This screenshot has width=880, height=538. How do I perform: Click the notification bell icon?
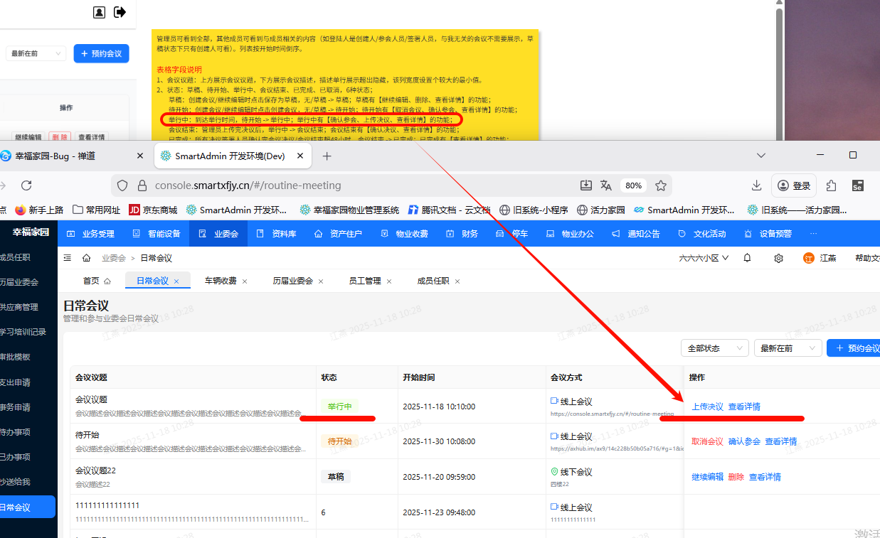[x=747, y=258]
